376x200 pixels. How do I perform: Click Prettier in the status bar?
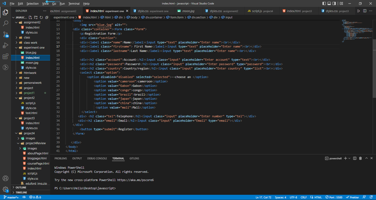point(352,197)
